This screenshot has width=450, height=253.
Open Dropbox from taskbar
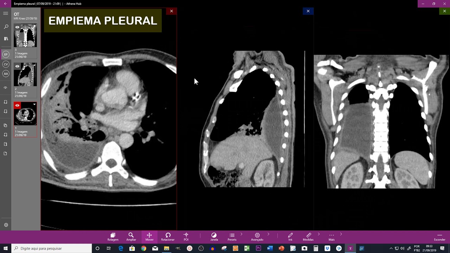pyautogui.click(x=327, y=248)
